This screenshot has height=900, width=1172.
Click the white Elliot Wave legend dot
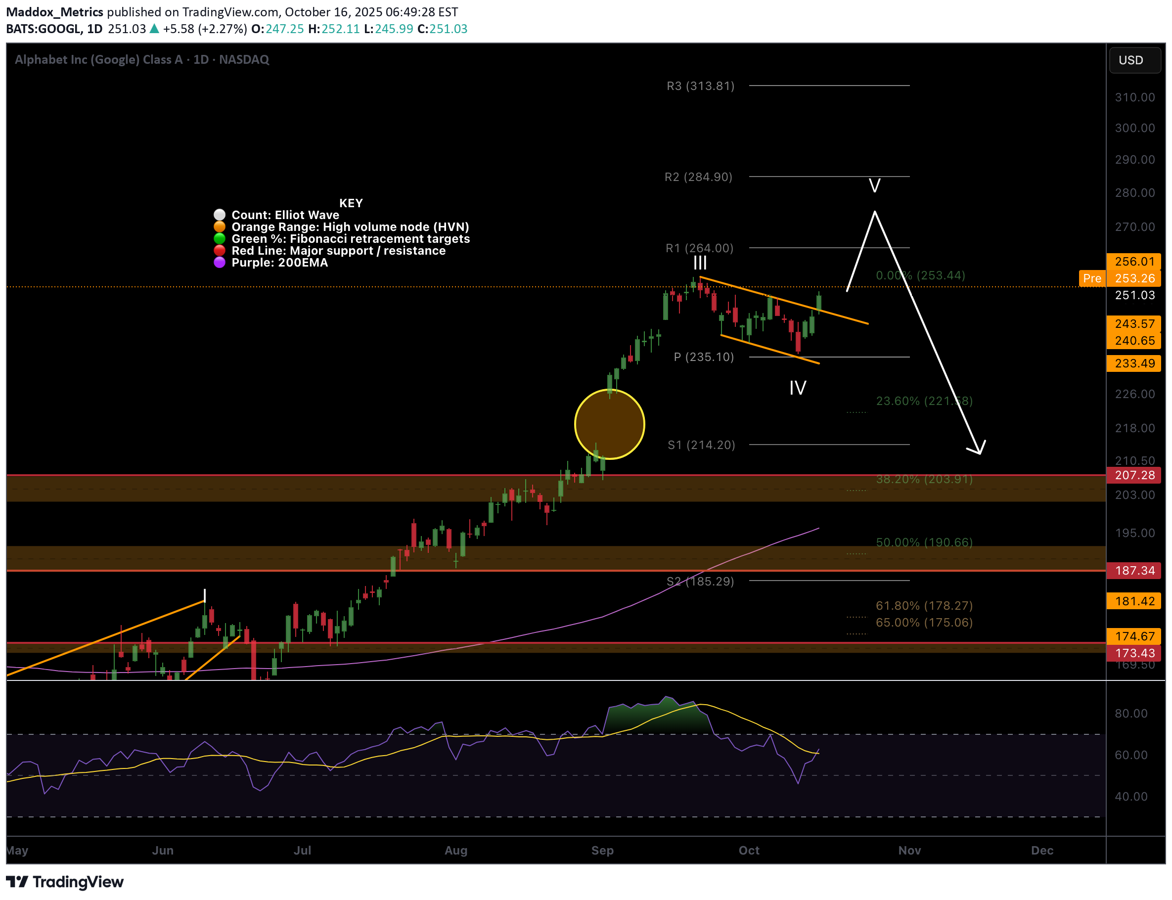[220, 215]
